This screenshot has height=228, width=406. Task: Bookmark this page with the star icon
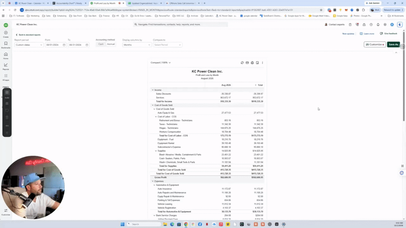pyautogui.click(x=321, y=10)
